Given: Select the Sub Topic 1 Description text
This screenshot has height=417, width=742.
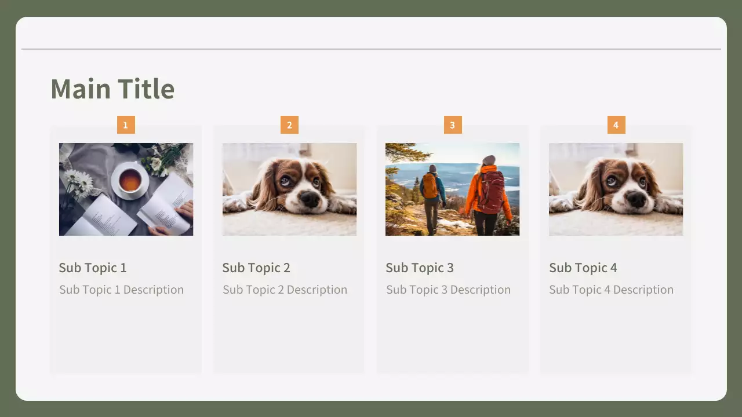Looking at the screenshot, I should (121, 290).
